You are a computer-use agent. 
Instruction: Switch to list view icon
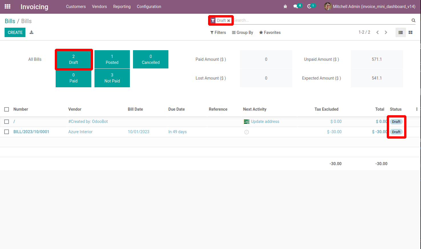(400, 33)
